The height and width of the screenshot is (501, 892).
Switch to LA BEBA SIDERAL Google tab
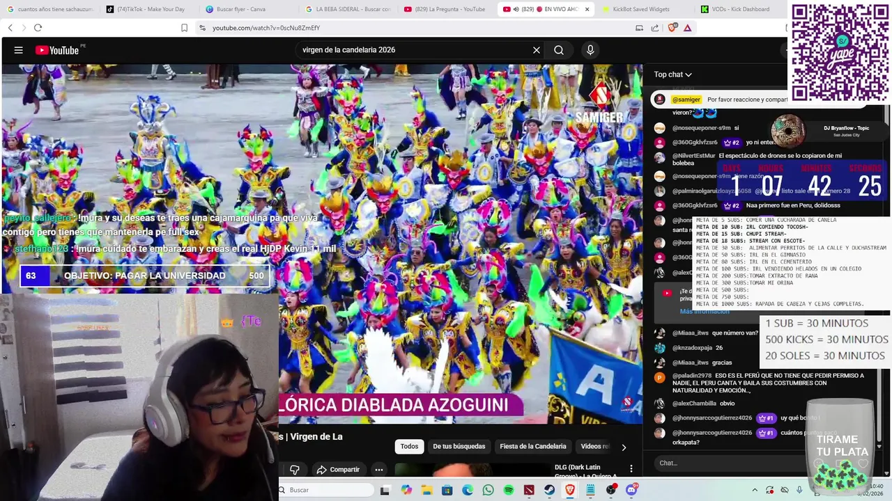click(348, 9)
